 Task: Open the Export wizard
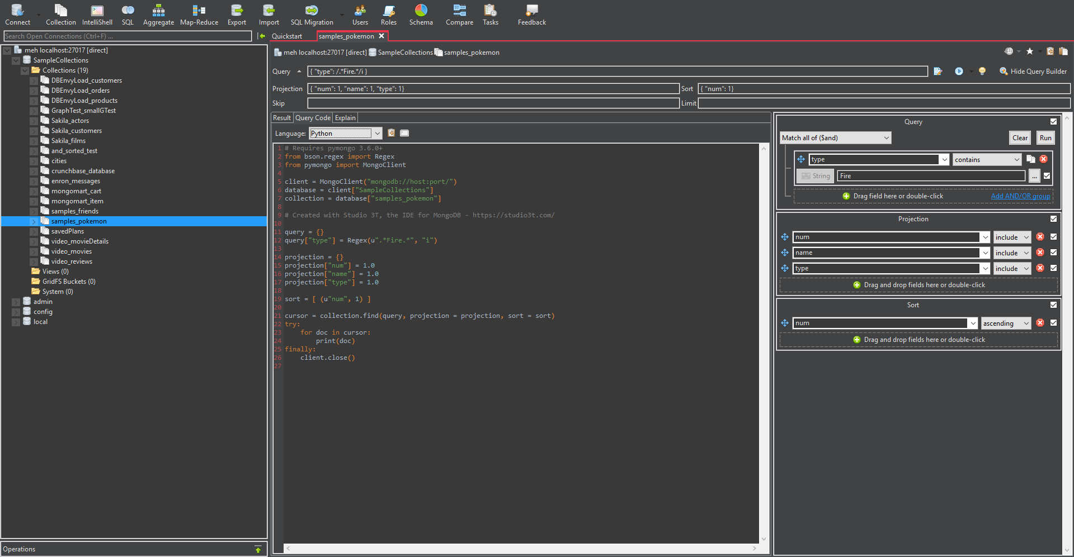tap(237, 15)
